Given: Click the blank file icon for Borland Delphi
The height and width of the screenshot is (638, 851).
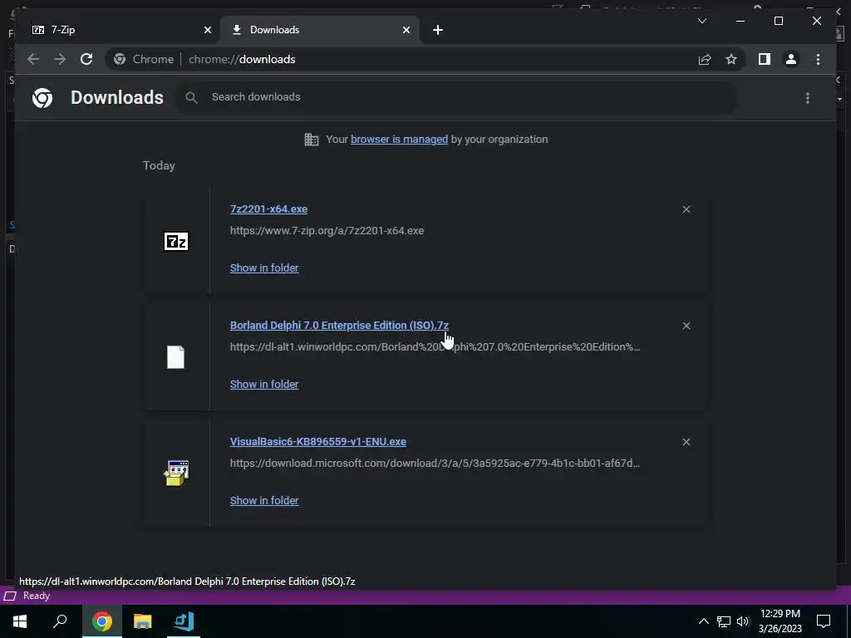Looking at the screenshot, I should click(176, 357).
